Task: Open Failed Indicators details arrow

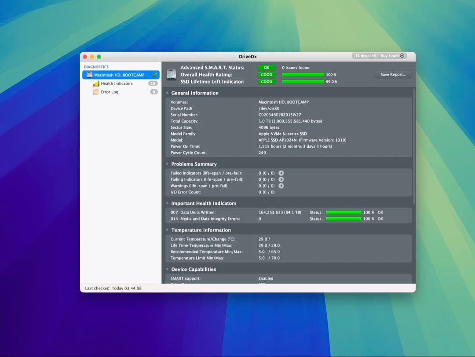Action: 281,173
